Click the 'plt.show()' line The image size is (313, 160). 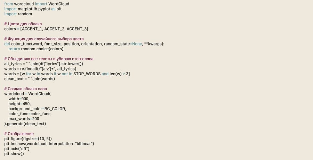click(14, 154)
